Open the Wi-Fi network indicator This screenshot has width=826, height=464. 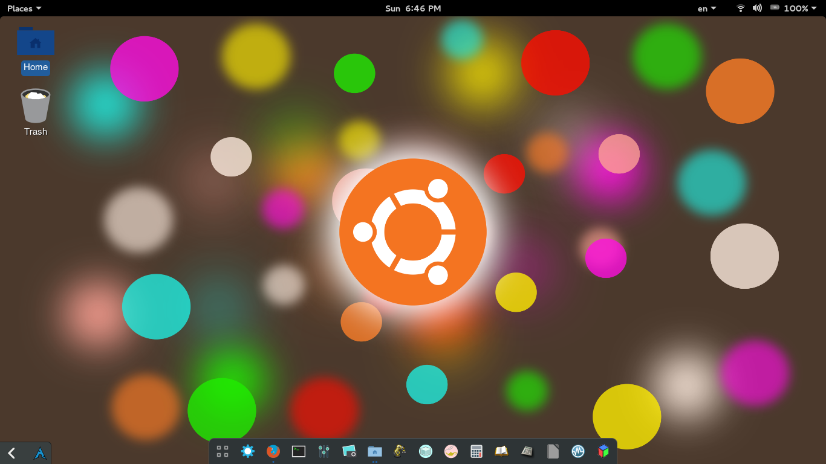740,8
